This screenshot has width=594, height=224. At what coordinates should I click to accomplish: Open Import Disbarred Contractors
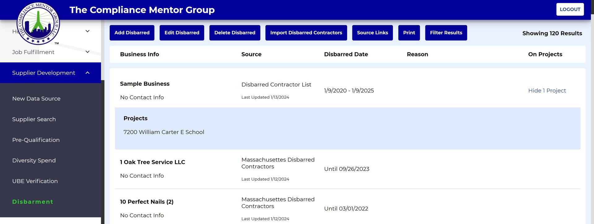click(x=306, y=33)
